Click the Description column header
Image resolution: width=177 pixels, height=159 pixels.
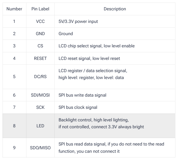click(x=115, y=9)
